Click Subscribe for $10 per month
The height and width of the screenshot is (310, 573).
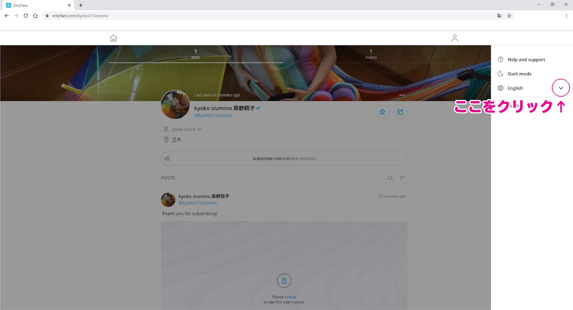284,159
